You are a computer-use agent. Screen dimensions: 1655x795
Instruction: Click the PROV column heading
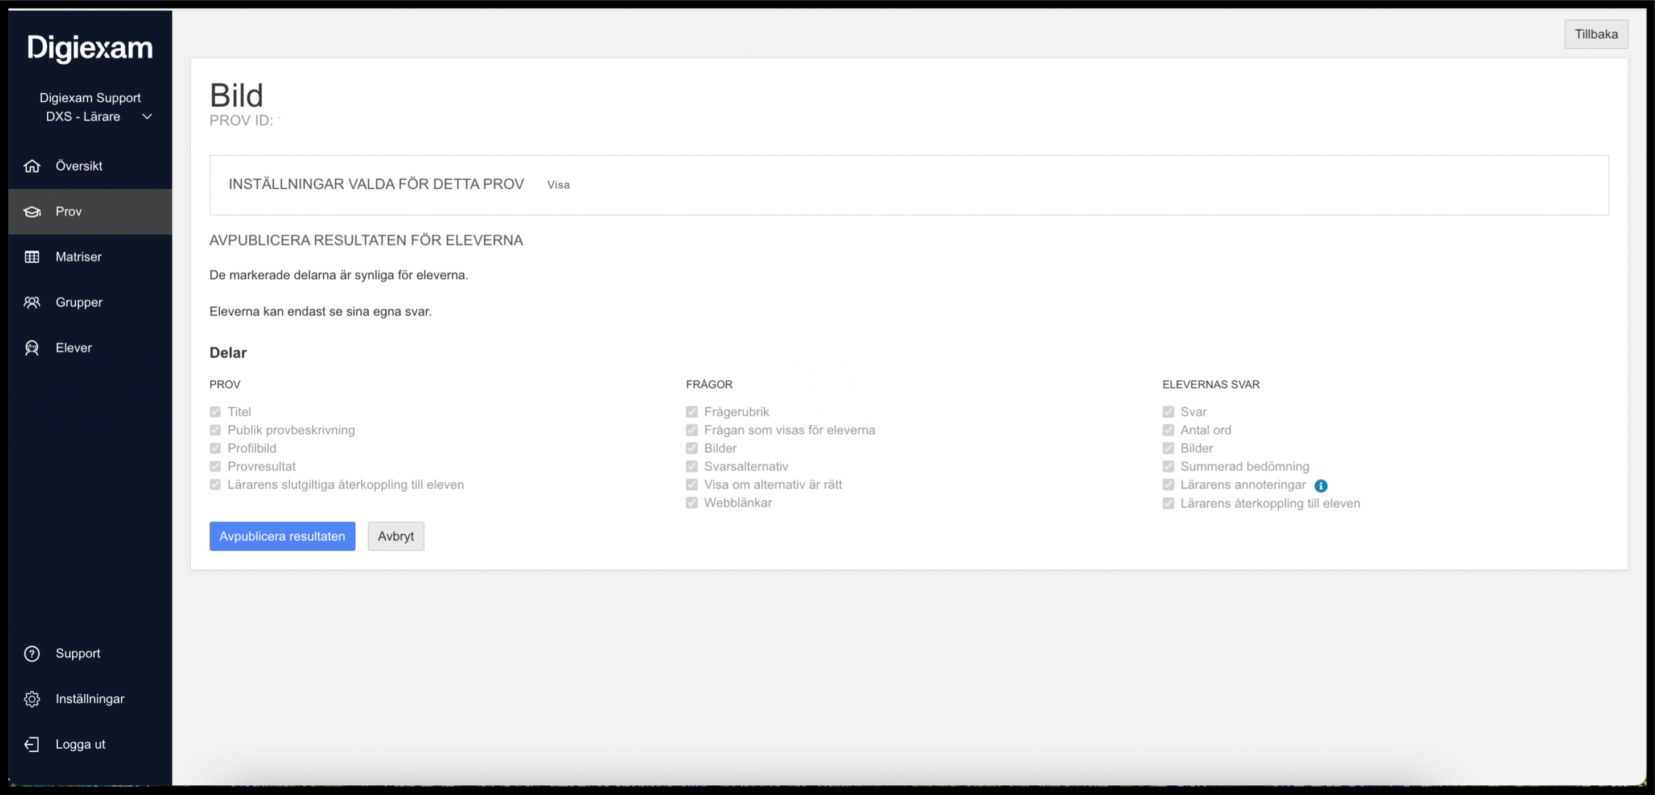click(225, 384)
